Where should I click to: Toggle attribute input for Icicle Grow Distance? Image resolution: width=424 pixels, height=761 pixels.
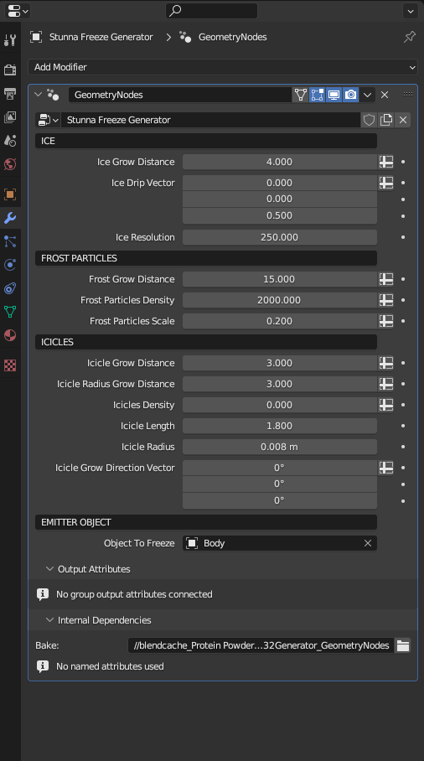[386, 363]
